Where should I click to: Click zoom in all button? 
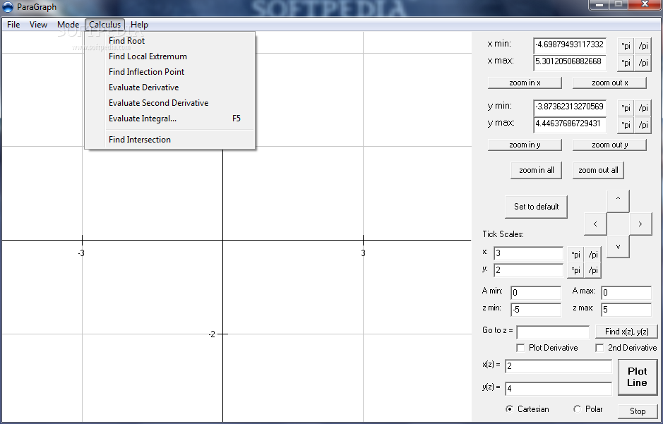pyautogui.click(x=536, y=170)
